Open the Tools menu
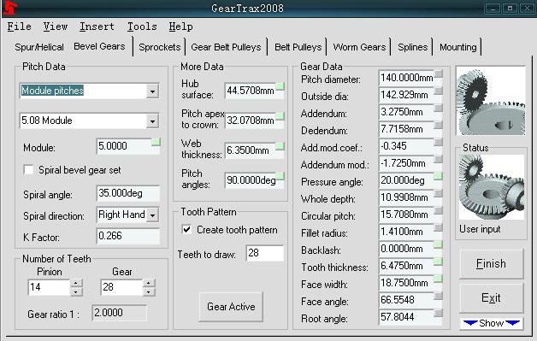This screenshot has width=537, height=341. (142, 26)
